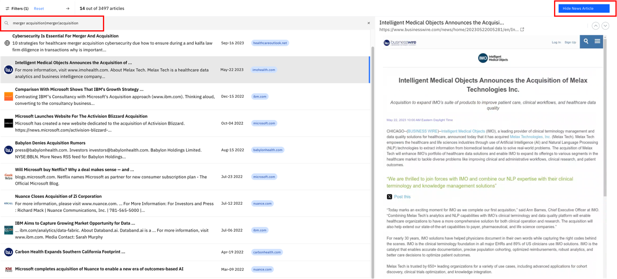Open Microsoft completes acquisition of Nuance article
The width and height of the screenshot is (617, 279).
[x=99, y=269]
